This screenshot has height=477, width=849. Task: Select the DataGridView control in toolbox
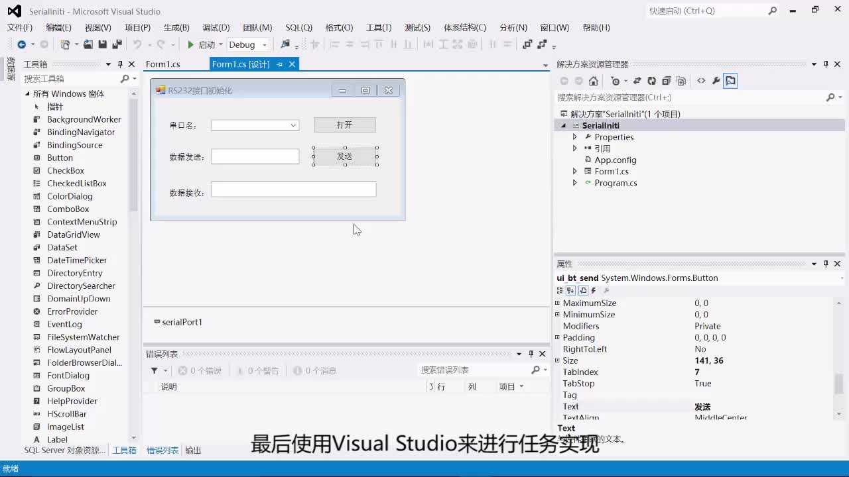74,235
